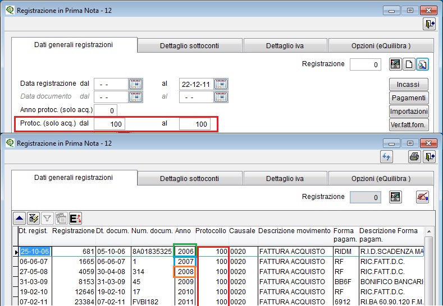Click Anno cell showing 2009
The height and width of the screenshot is (306, 443).
[x=185, y=282]
